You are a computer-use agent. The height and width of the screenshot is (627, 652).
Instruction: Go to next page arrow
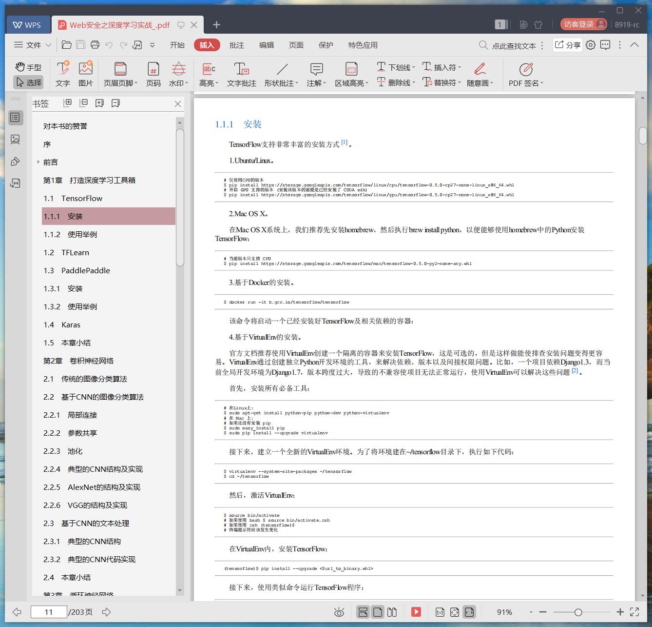tap(106, 612)
